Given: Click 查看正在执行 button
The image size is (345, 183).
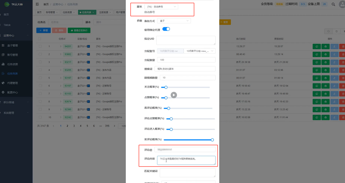Looking at the screenshot, I should pyautogui.click(x=79, y=30).
